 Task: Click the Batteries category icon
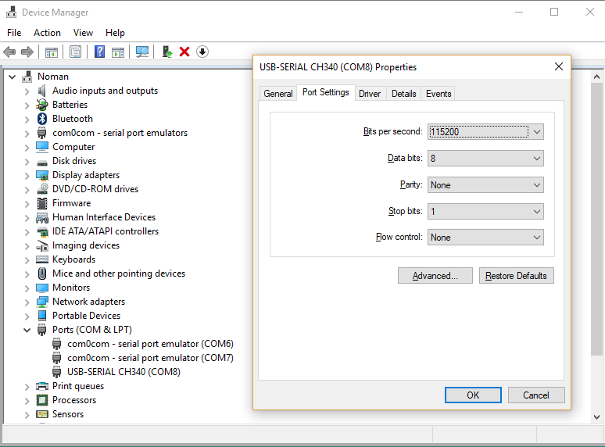[x=42, y=105]
